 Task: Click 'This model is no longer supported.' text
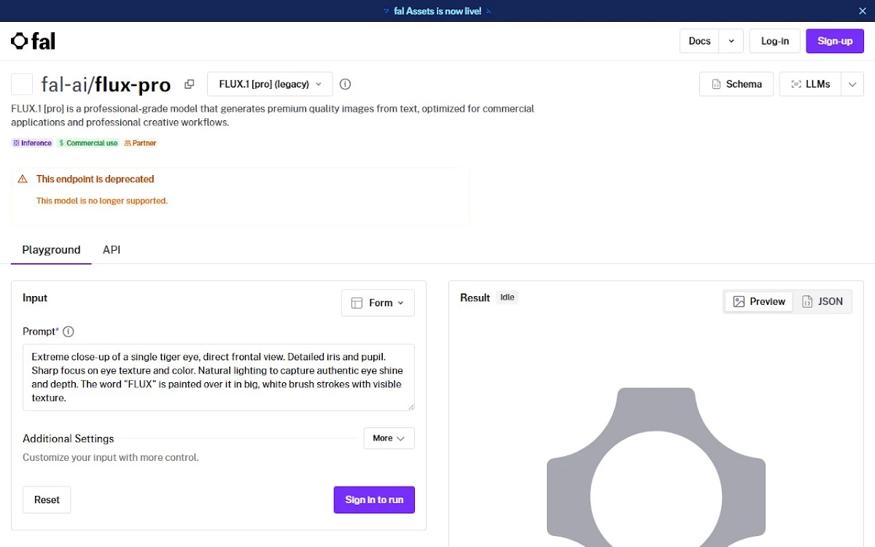coord(102,201)
